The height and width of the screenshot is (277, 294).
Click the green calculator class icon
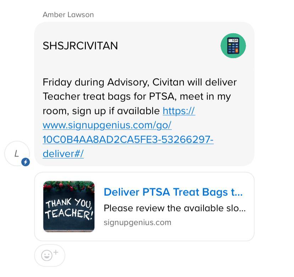coord(233,46)
